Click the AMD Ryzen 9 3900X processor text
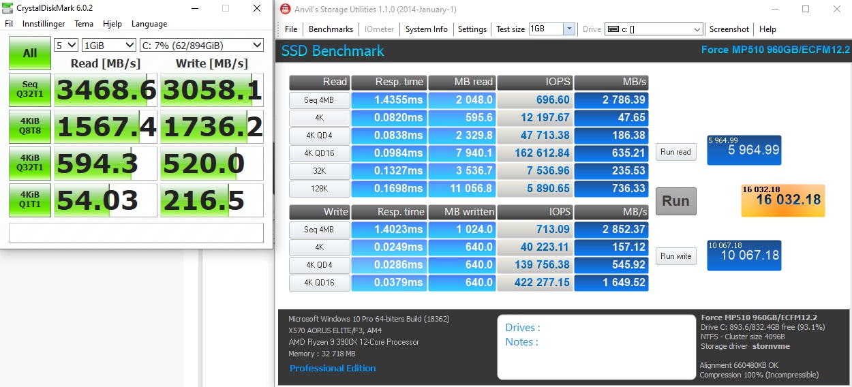 point(354,342)
